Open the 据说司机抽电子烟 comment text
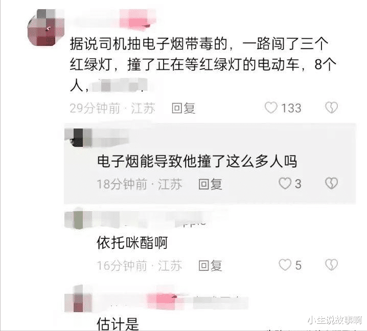This screenshot has height=331, width=367. tap(203, 64)
